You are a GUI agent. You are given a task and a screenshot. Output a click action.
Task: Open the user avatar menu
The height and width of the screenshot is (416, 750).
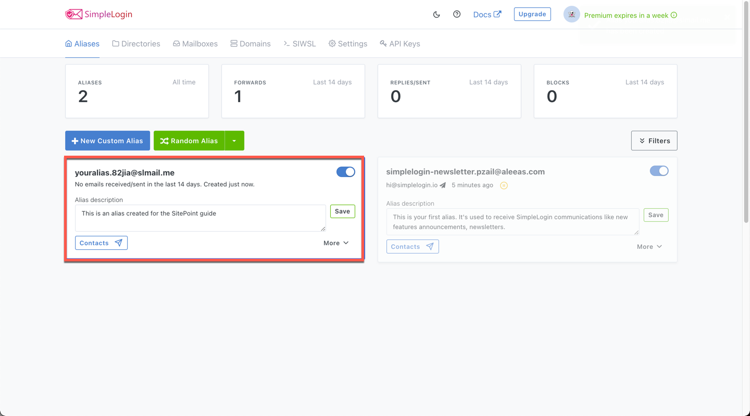pos(571,15)
